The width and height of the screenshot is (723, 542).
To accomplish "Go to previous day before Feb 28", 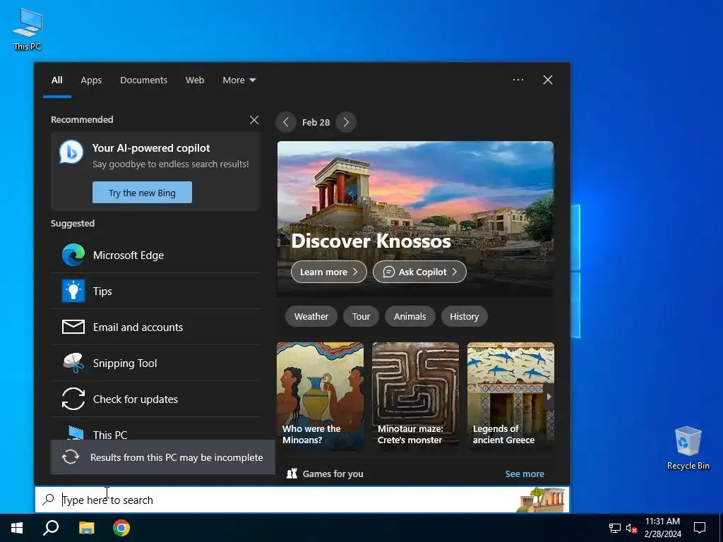I will click(x=286, y=122).
